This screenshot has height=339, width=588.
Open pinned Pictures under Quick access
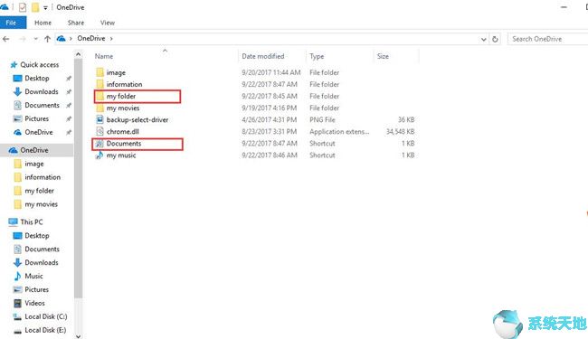(x=36, y=118)
